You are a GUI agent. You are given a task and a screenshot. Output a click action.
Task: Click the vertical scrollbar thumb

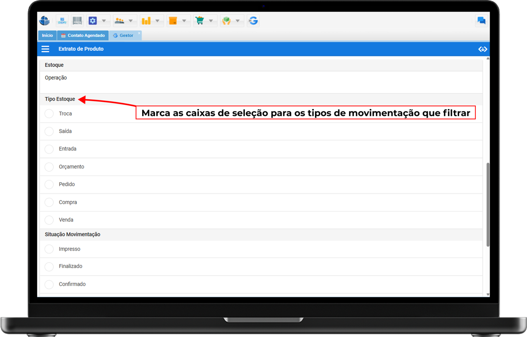[x=488, y=204]
